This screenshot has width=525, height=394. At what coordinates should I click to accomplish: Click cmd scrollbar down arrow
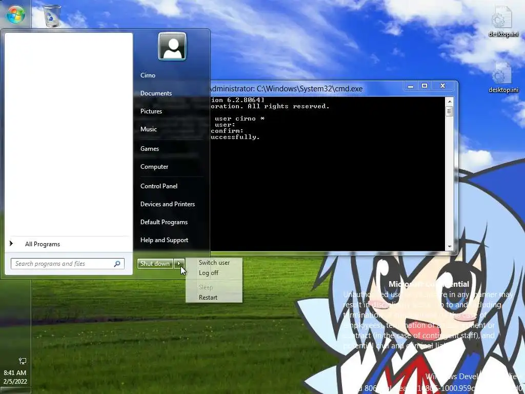click(449, 247)
